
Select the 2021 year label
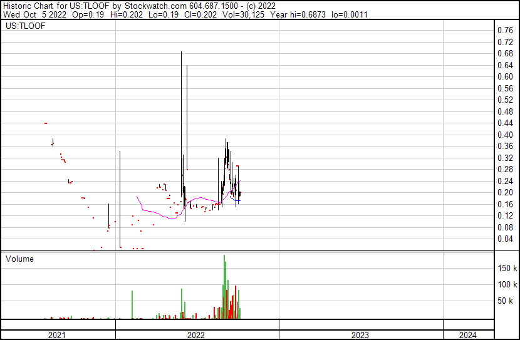(58, 335)
